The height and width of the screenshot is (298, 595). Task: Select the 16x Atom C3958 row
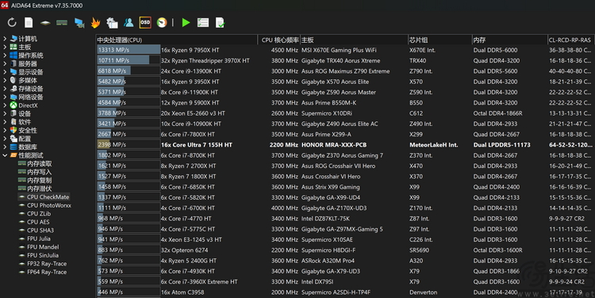click(345, 292)
